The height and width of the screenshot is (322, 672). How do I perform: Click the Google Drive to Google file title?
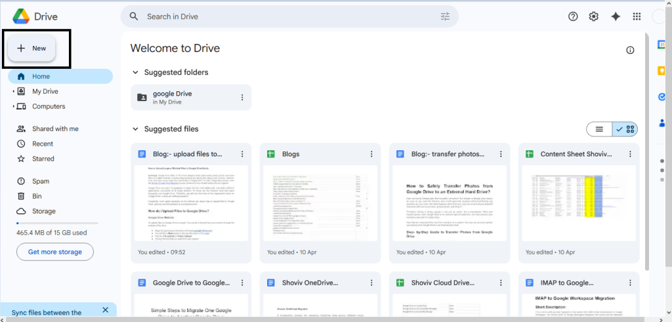[x=191, y=283]
